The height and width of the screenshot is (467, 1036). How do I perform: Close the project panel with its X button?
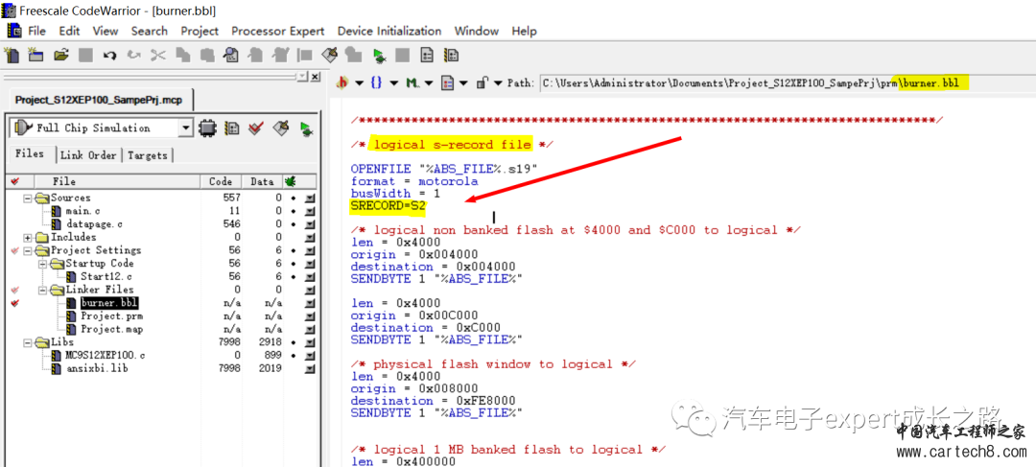(316, 77)
